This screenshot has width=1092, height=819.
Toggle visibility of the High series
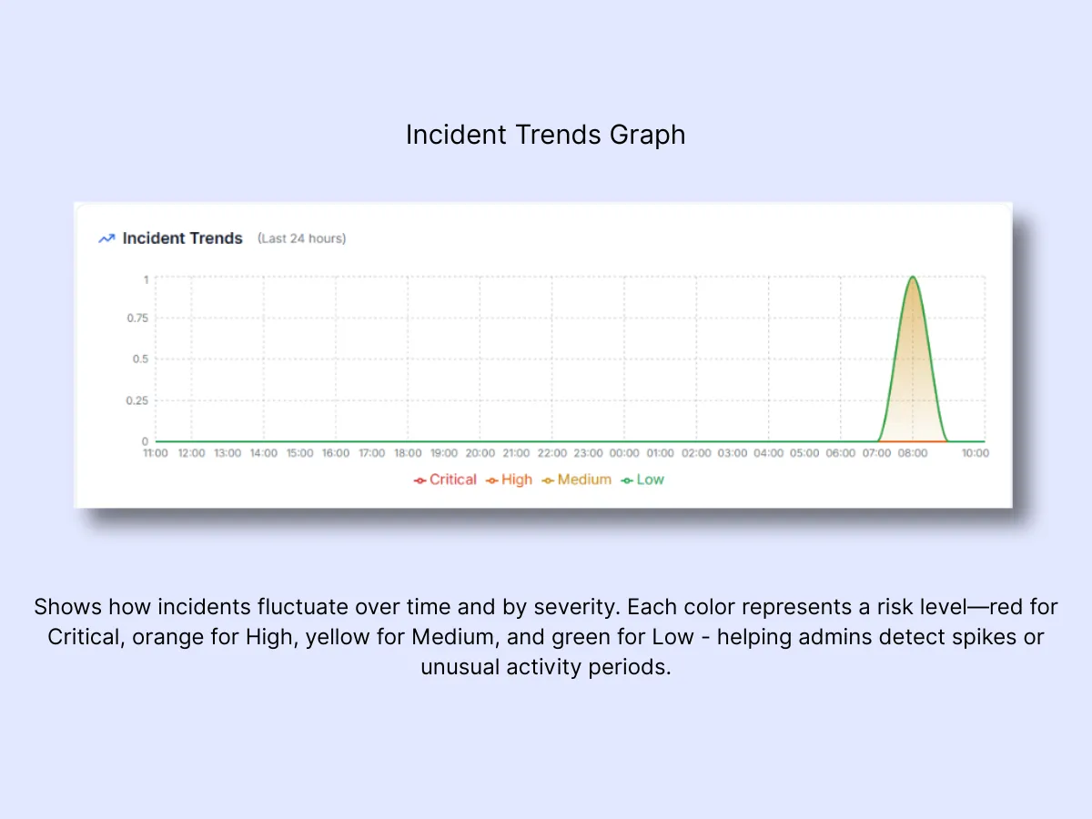pyautogui.click(x=512, y=480)
